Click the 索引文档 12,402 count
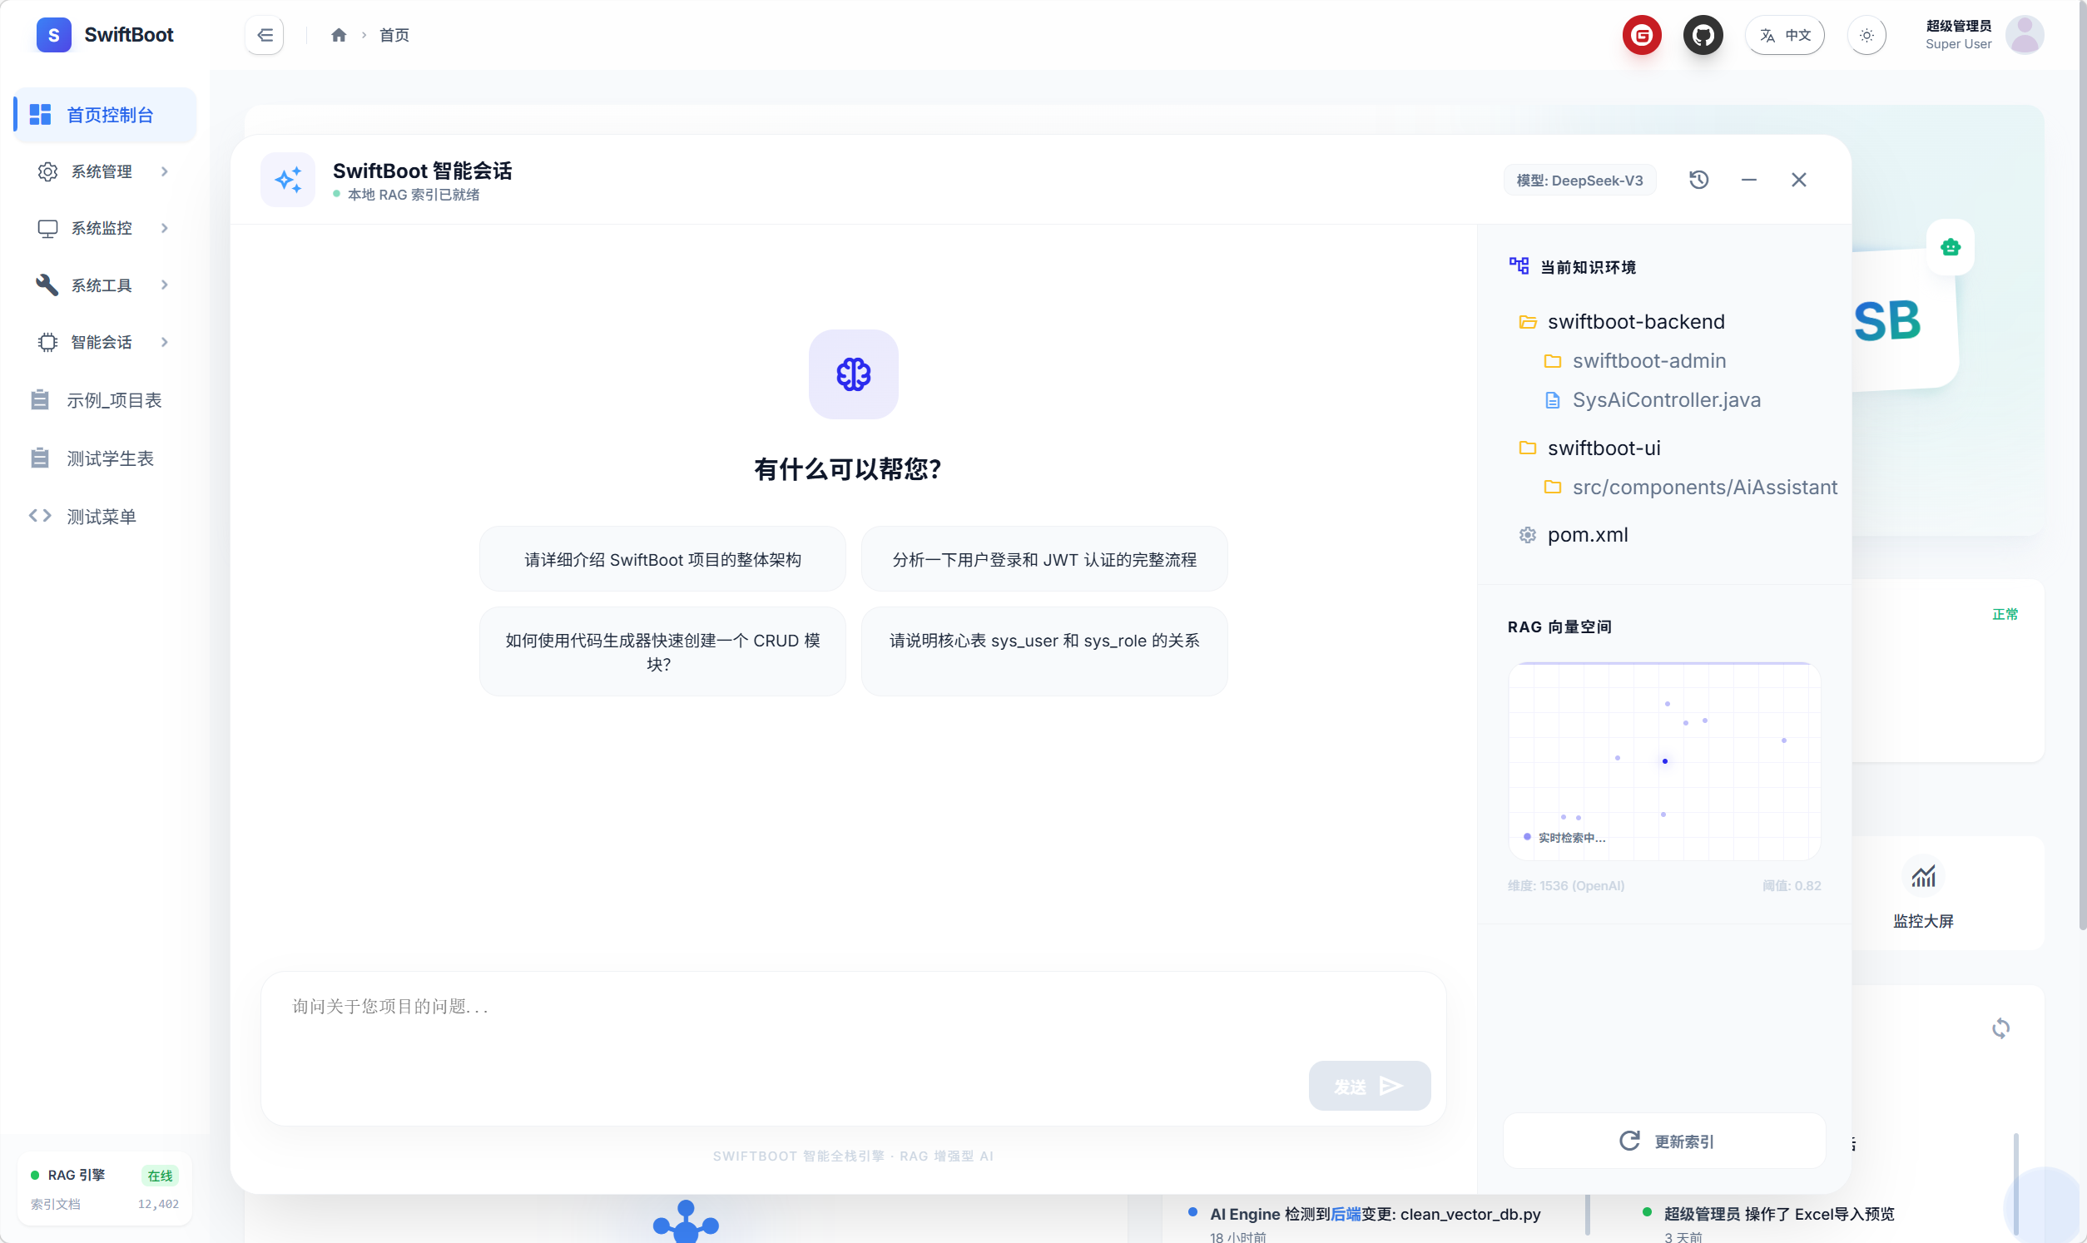Image resolution: width=2087 pixels, height=1243 pixels. click(157, 1204)
